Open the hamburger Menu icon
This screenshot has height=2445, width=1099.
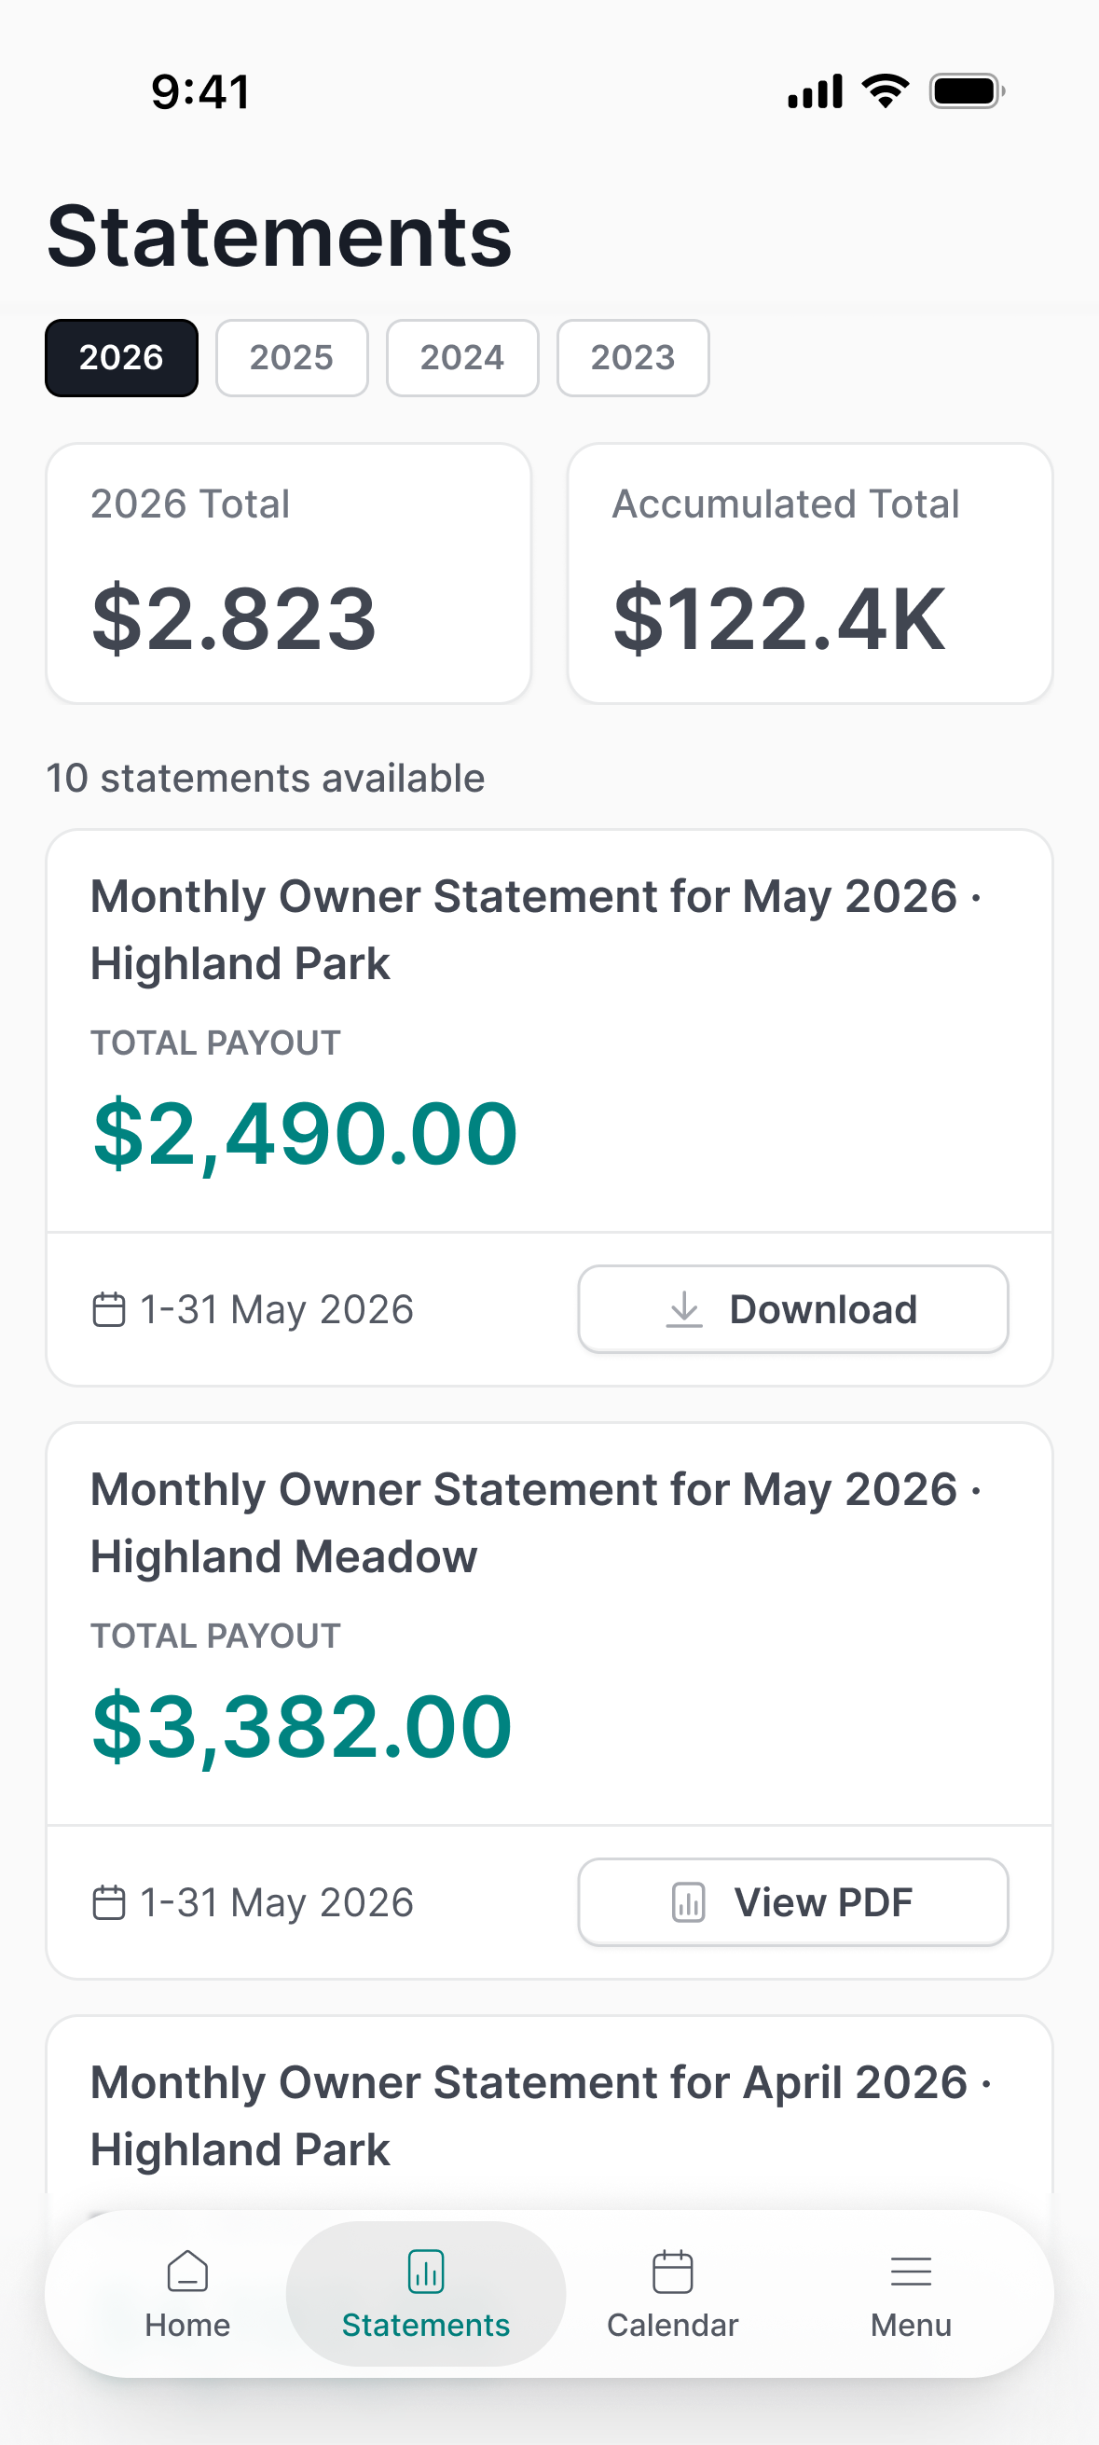click(911, 2272)
